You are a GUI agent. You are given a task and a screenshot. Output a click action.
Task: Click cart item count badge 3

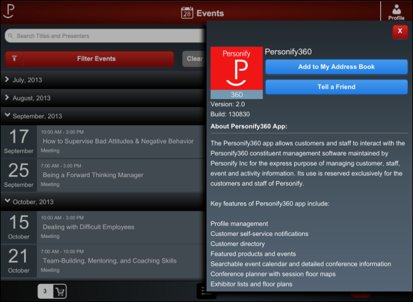(45, 291)
